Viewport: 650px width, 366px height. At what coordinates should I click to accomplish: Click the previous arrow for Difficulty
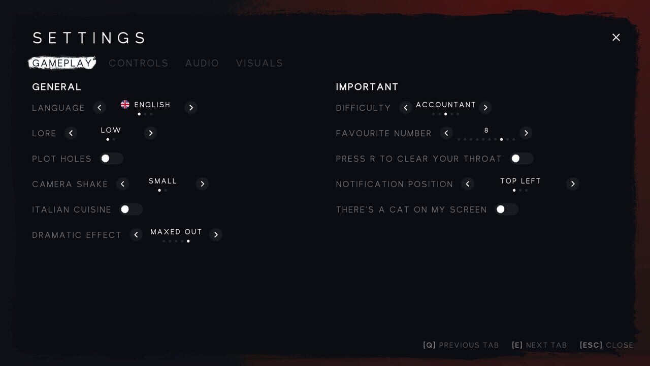point(405,107)
